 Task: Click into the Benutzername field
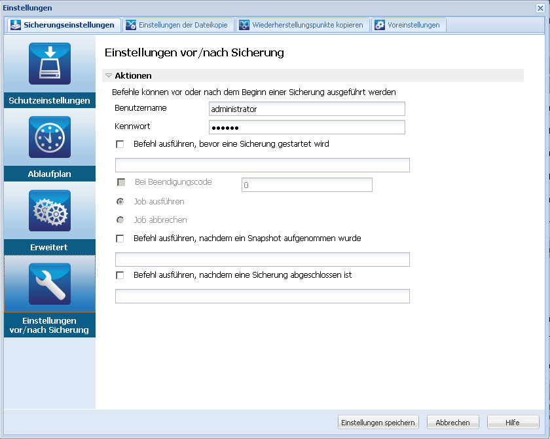pyautogui.click(x=306, y=109)
